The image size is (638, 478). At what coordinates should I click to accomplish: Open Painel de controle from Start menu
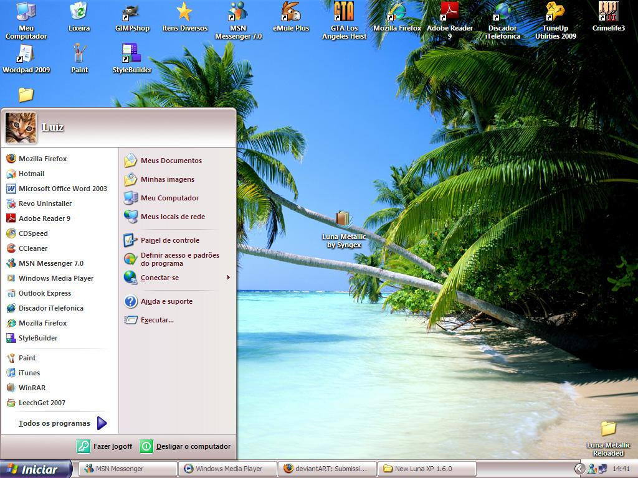tap(169, 240)
